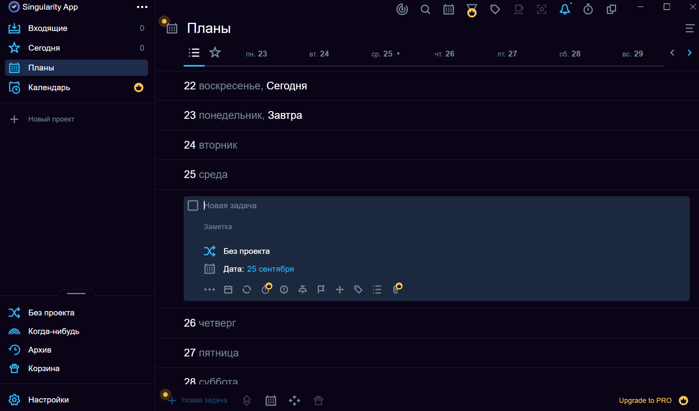Viewport: 699px width, 411px height.
Task: Select the чт. 26 day tab
Action: tap(444, 54)
